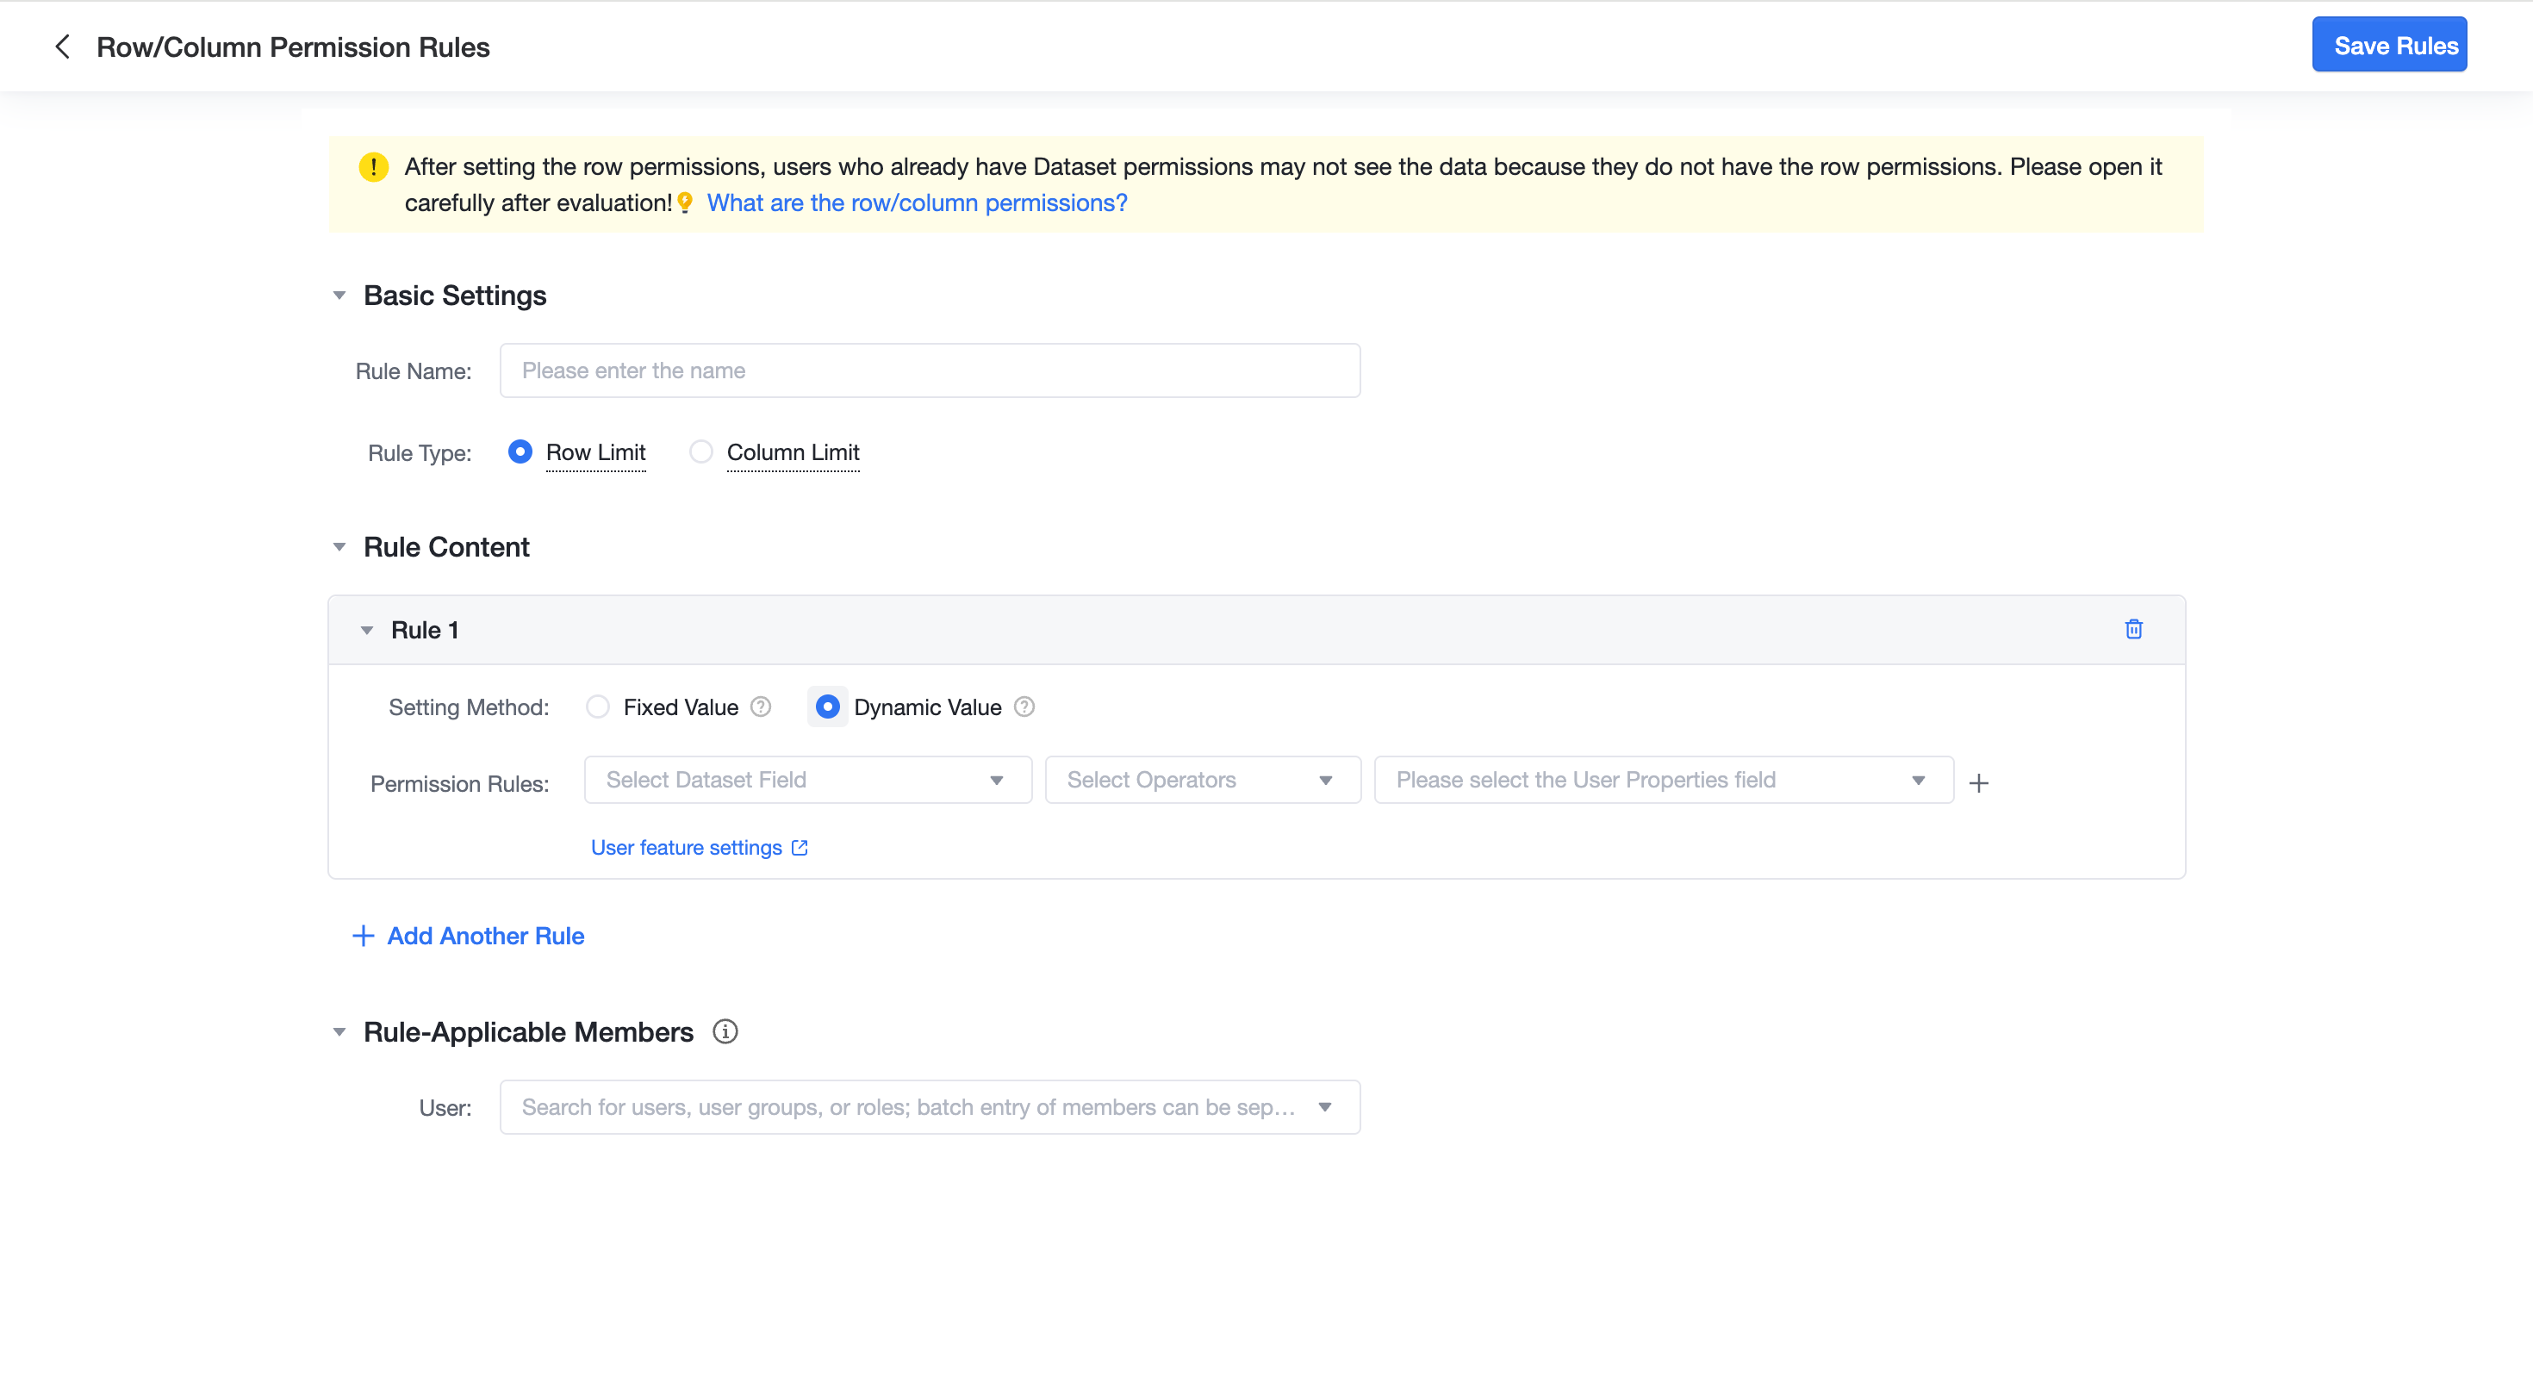Click info icon next to Rule-Applicable Members
Screen dimensions: 2533x1382
point(725,1032)
